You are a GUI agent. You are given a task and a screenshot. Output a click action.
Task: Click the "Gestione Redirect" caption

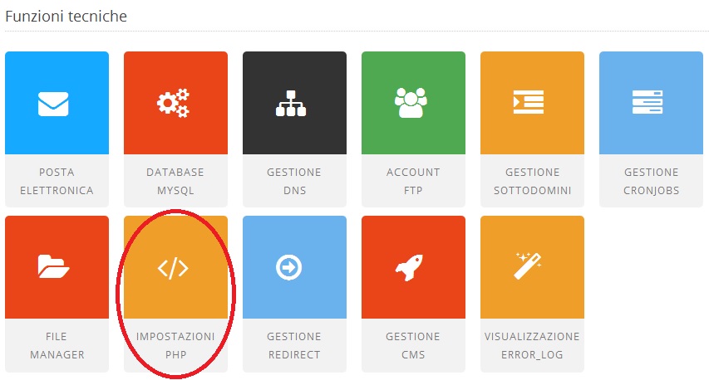[x=294, y=345]
